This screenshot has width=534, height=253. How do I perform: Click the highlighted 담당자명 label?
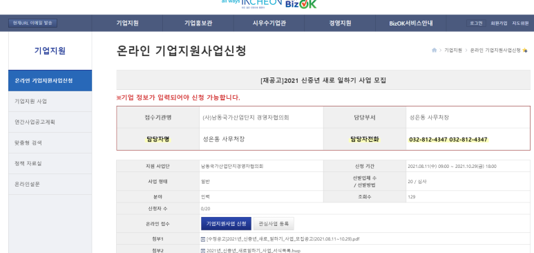[x=158, y=139]
